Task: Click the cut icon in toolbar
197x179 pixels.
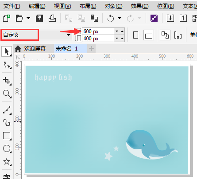Action: click(x=69, y=18)
